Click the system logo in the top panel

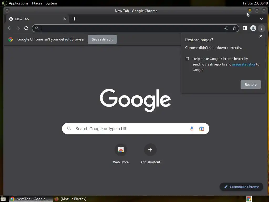tap(4, 3)
